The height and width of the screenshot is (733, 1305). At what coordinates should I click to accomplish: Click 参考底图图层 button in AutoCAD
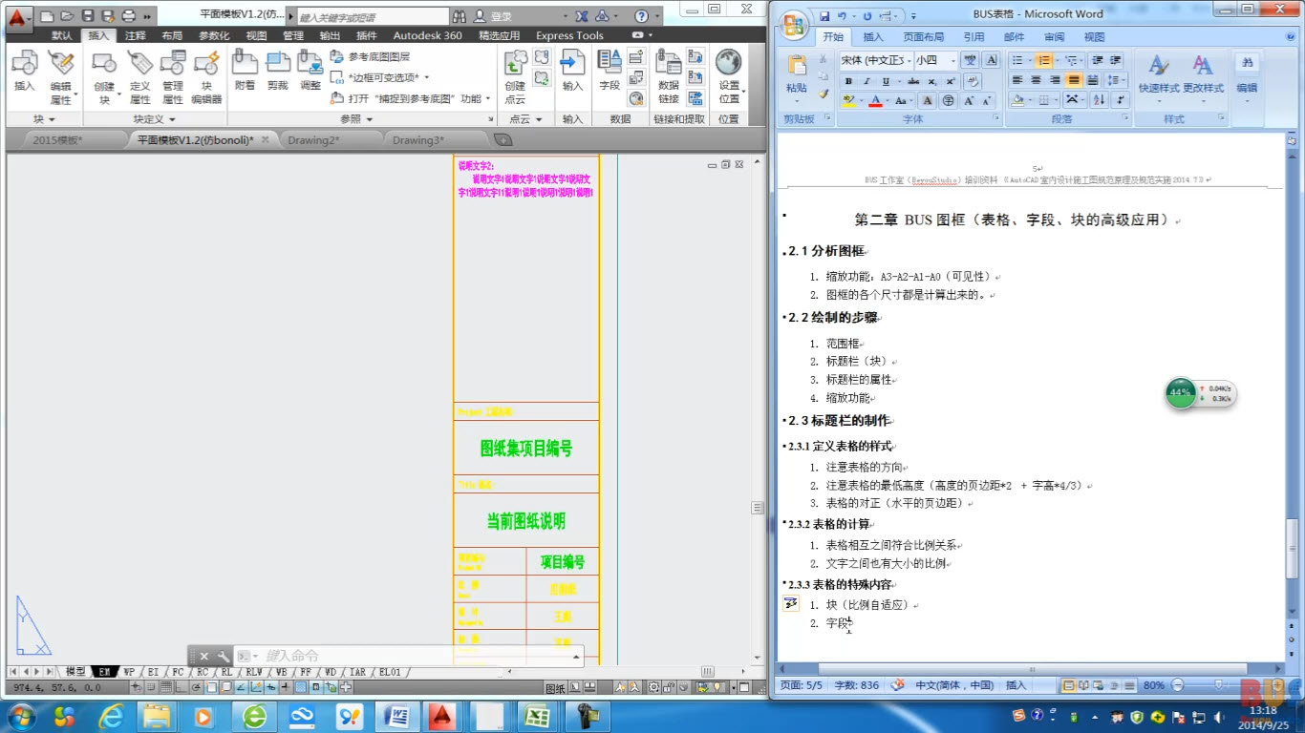pyautogui.click(x=371, y=56)
